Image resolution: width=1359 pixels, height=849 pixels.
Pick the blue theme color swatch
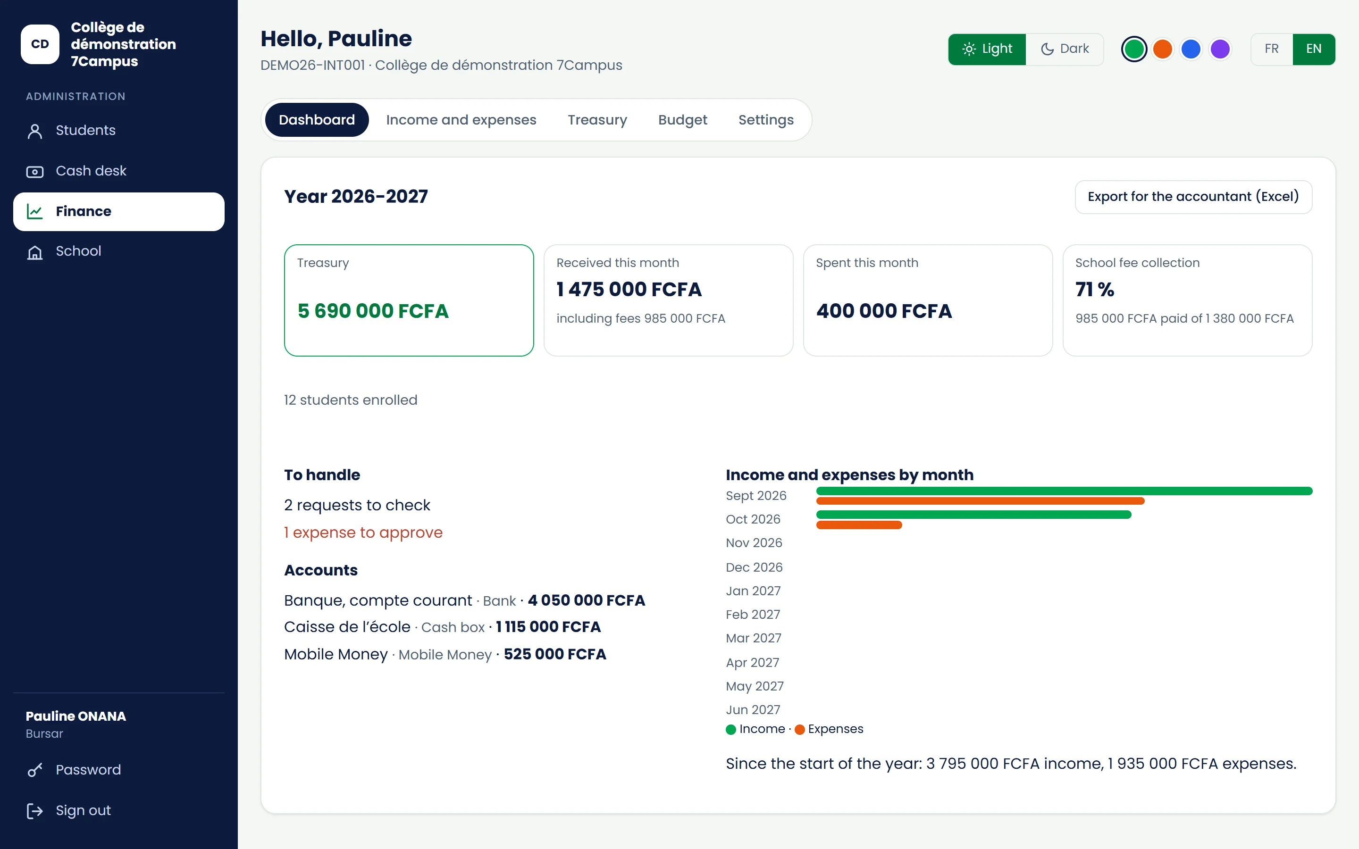pyautogui.click(x=1191, y=49)
